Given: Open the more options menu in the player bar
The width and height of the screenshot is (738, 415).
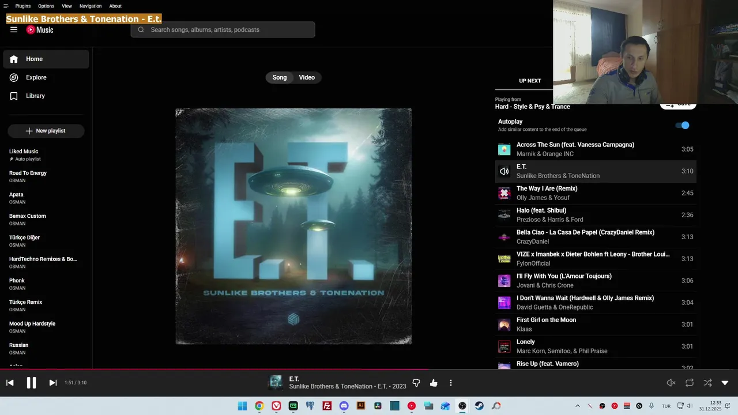Looking at the screenshot, I should (x=451, y=383).
